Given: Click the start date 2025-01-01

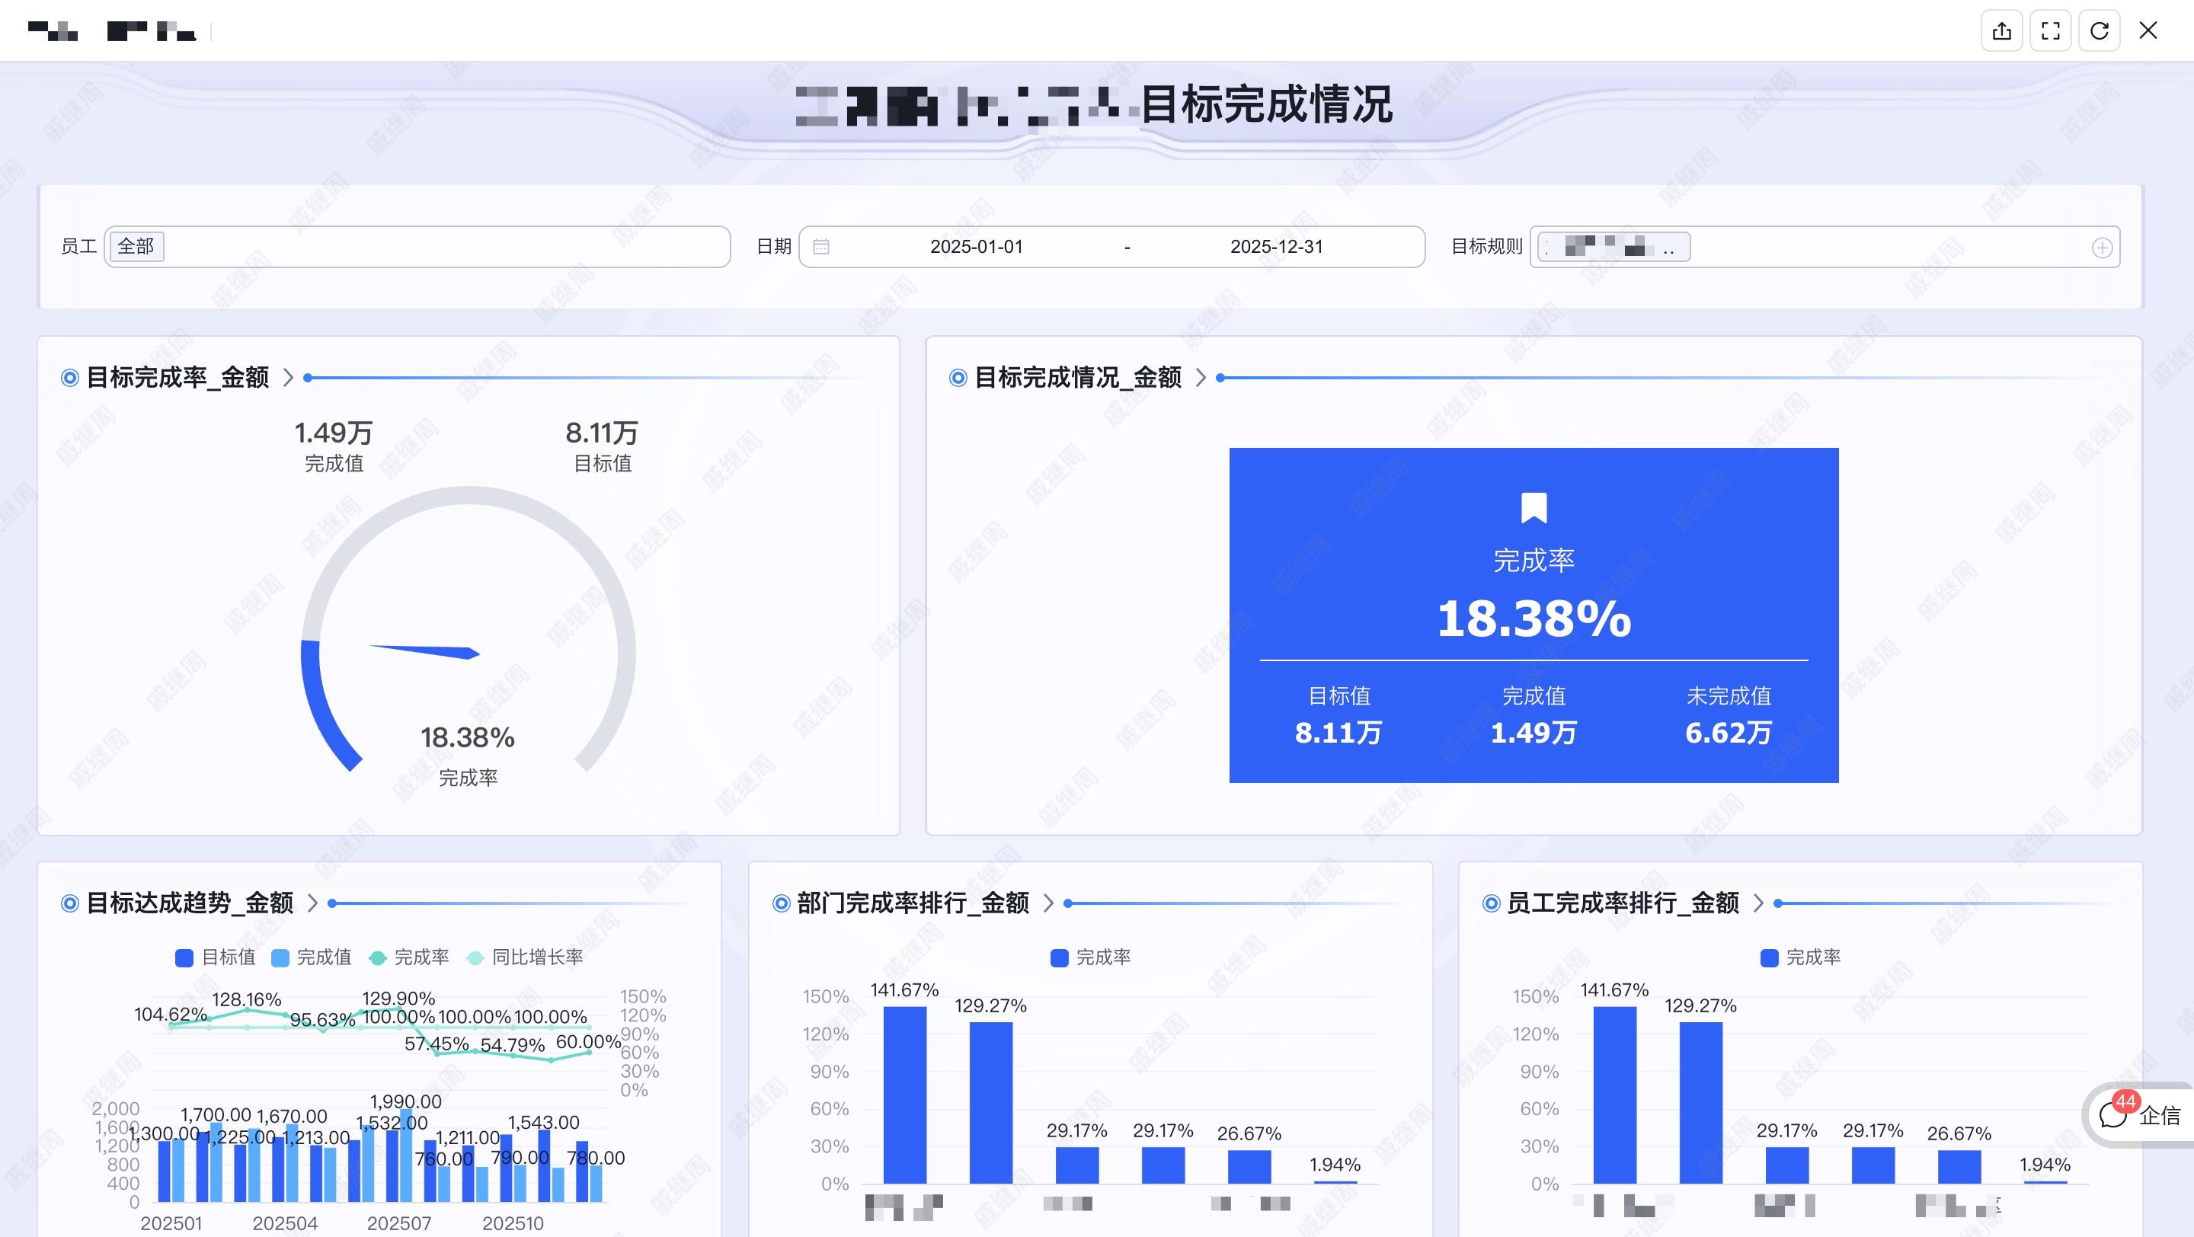Looking at the screenshot, I should (x=976, y=247).
